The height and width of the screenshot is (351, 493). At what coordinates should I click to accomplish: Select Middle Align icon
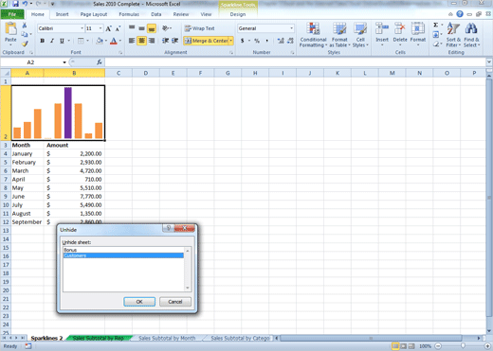tap(141, 28)
